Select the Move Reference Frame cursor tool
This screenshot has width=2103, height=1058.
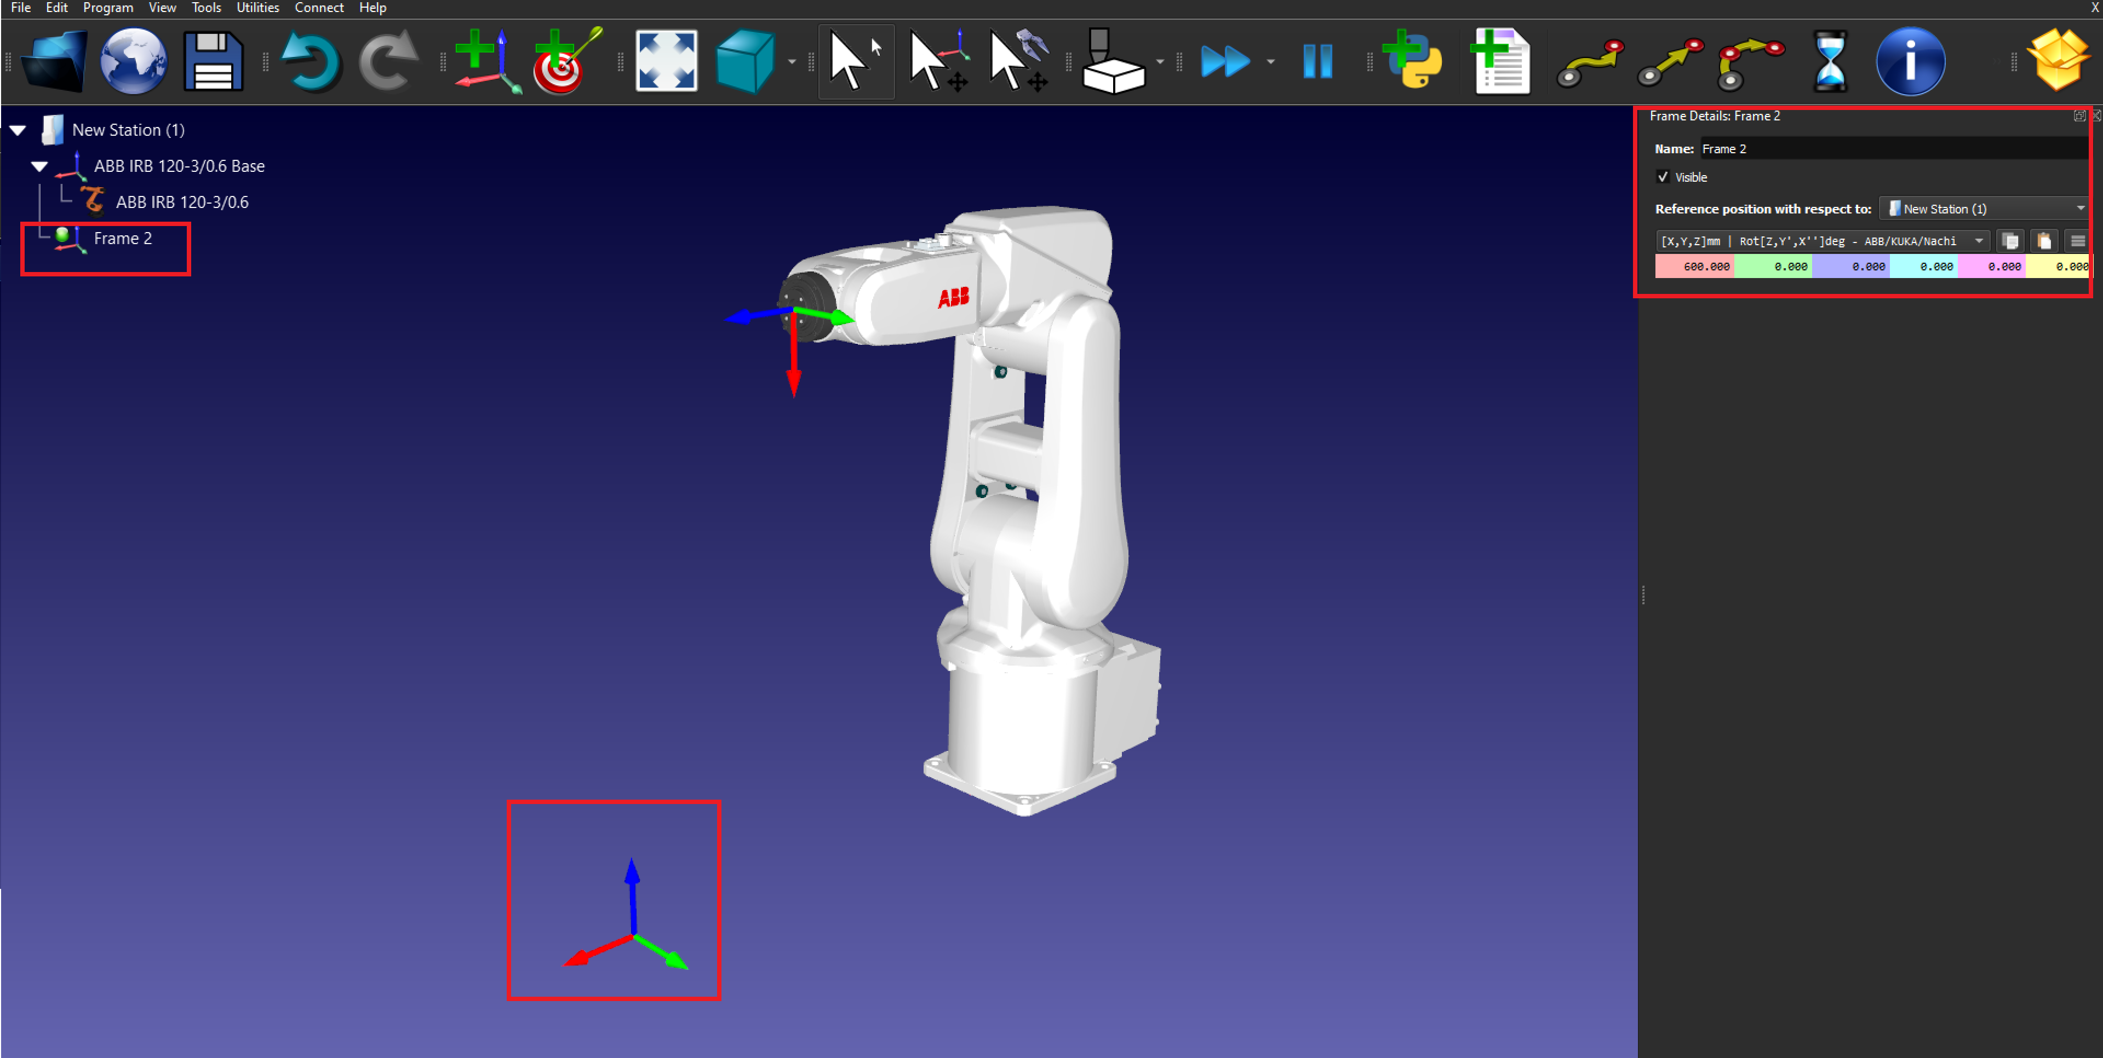tap(937, 61)
